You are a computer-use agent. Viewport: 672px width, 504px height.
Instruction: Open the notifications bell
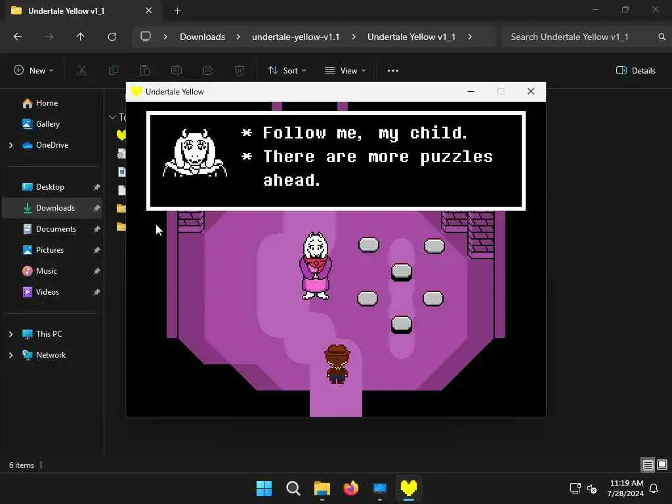point(654,488)
